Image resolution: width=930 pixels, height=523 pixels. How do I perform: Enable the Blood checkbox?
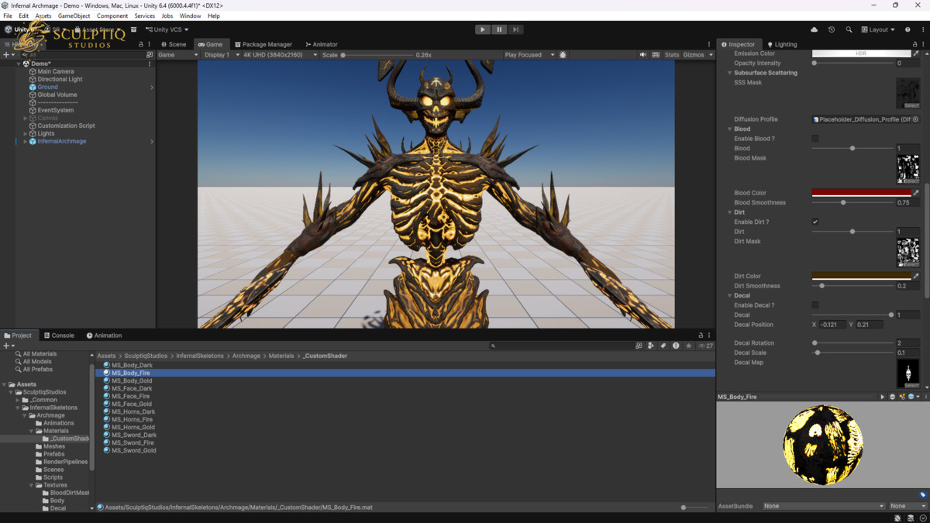coord(815,139)
